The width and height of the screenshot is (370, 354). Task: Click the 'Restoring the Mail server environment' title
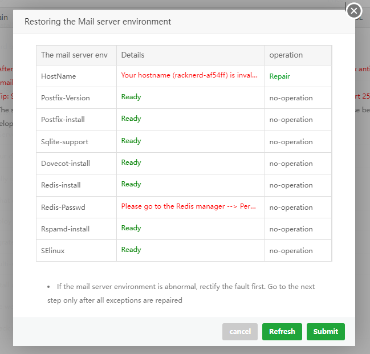point(97,22)
